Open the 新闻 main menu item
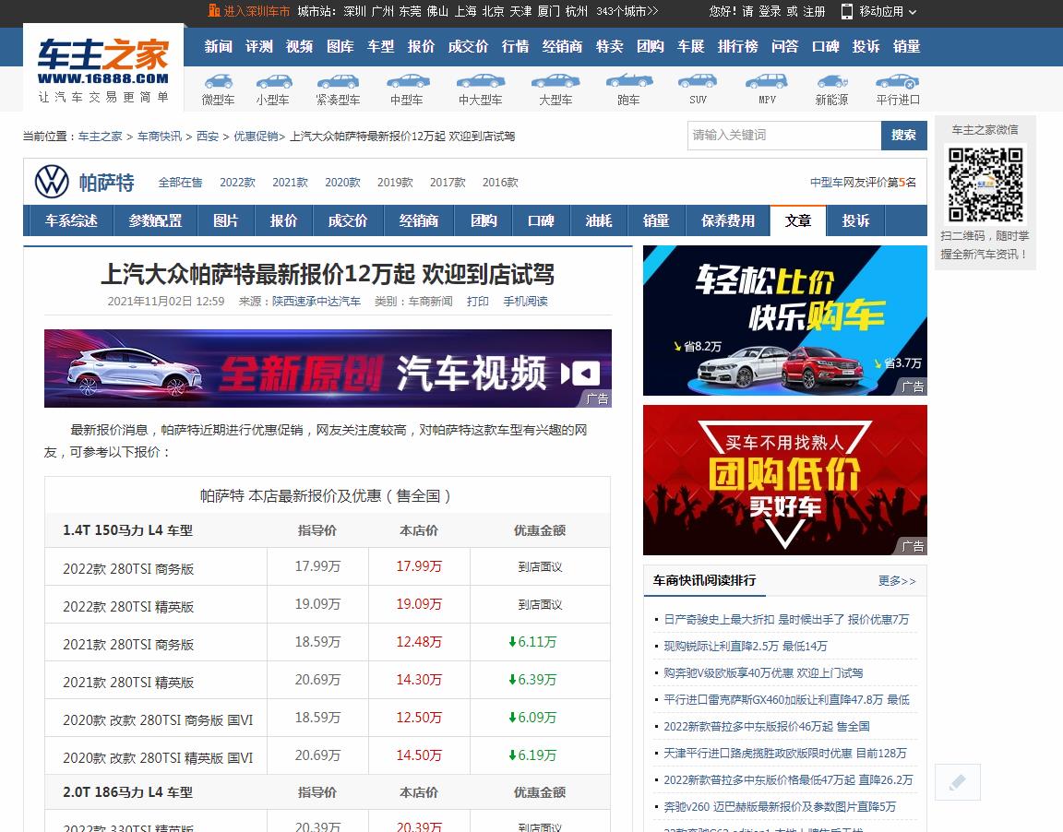Screen dimensions: 1063x832 click(219, 46)
